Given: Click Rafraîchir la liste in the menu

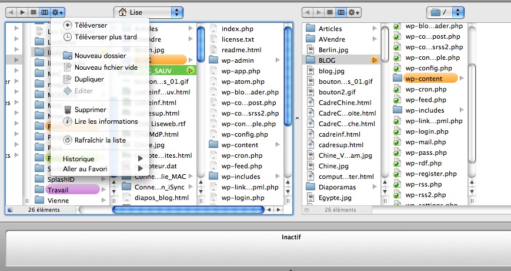Looking at the screenshot, I should pyautogui.click(x=100, y=140).
